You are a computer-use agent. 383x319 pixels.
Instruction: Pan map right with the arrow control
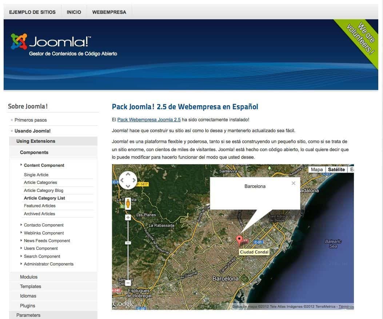coord(134,180)
